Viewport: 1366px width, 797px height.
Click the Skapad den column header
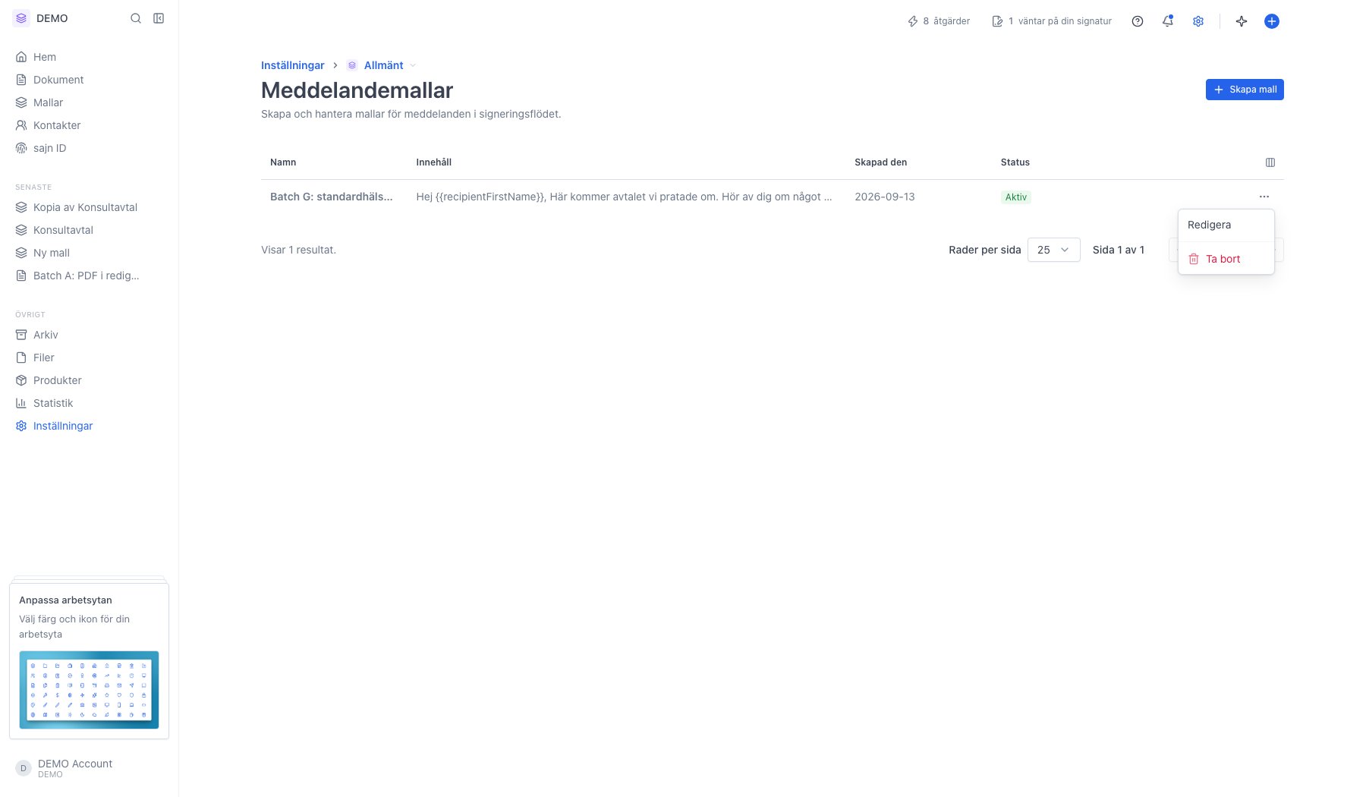[880, 162]
